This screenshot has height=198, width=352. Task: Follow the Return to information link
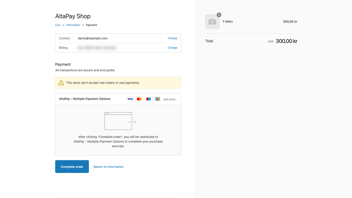(108, 167)
